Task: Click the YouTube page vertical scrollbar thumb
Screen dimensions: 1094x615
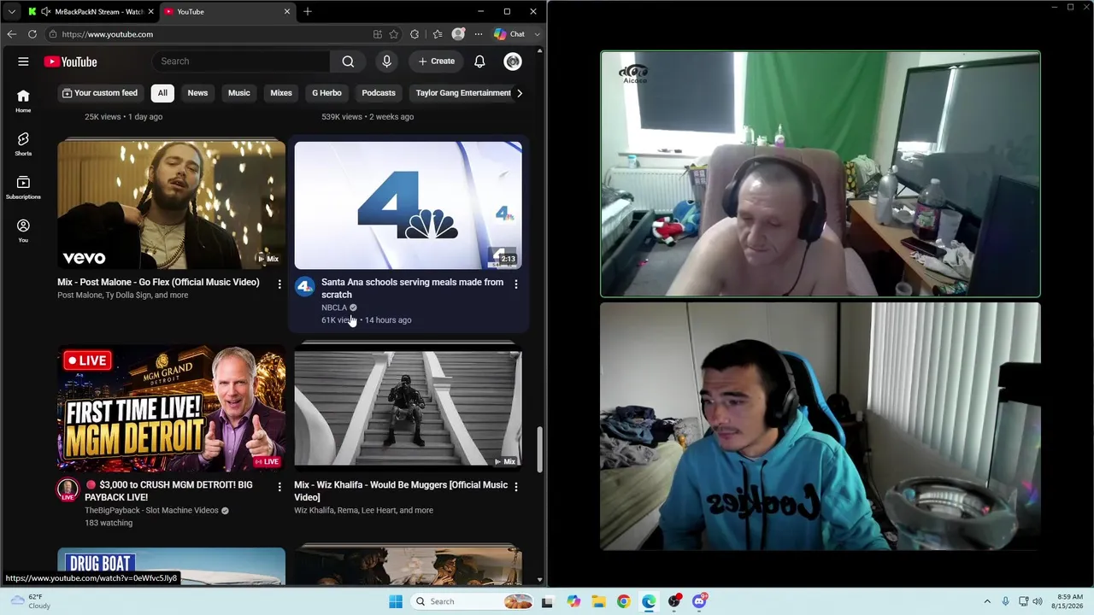Action: click(539, 449)
